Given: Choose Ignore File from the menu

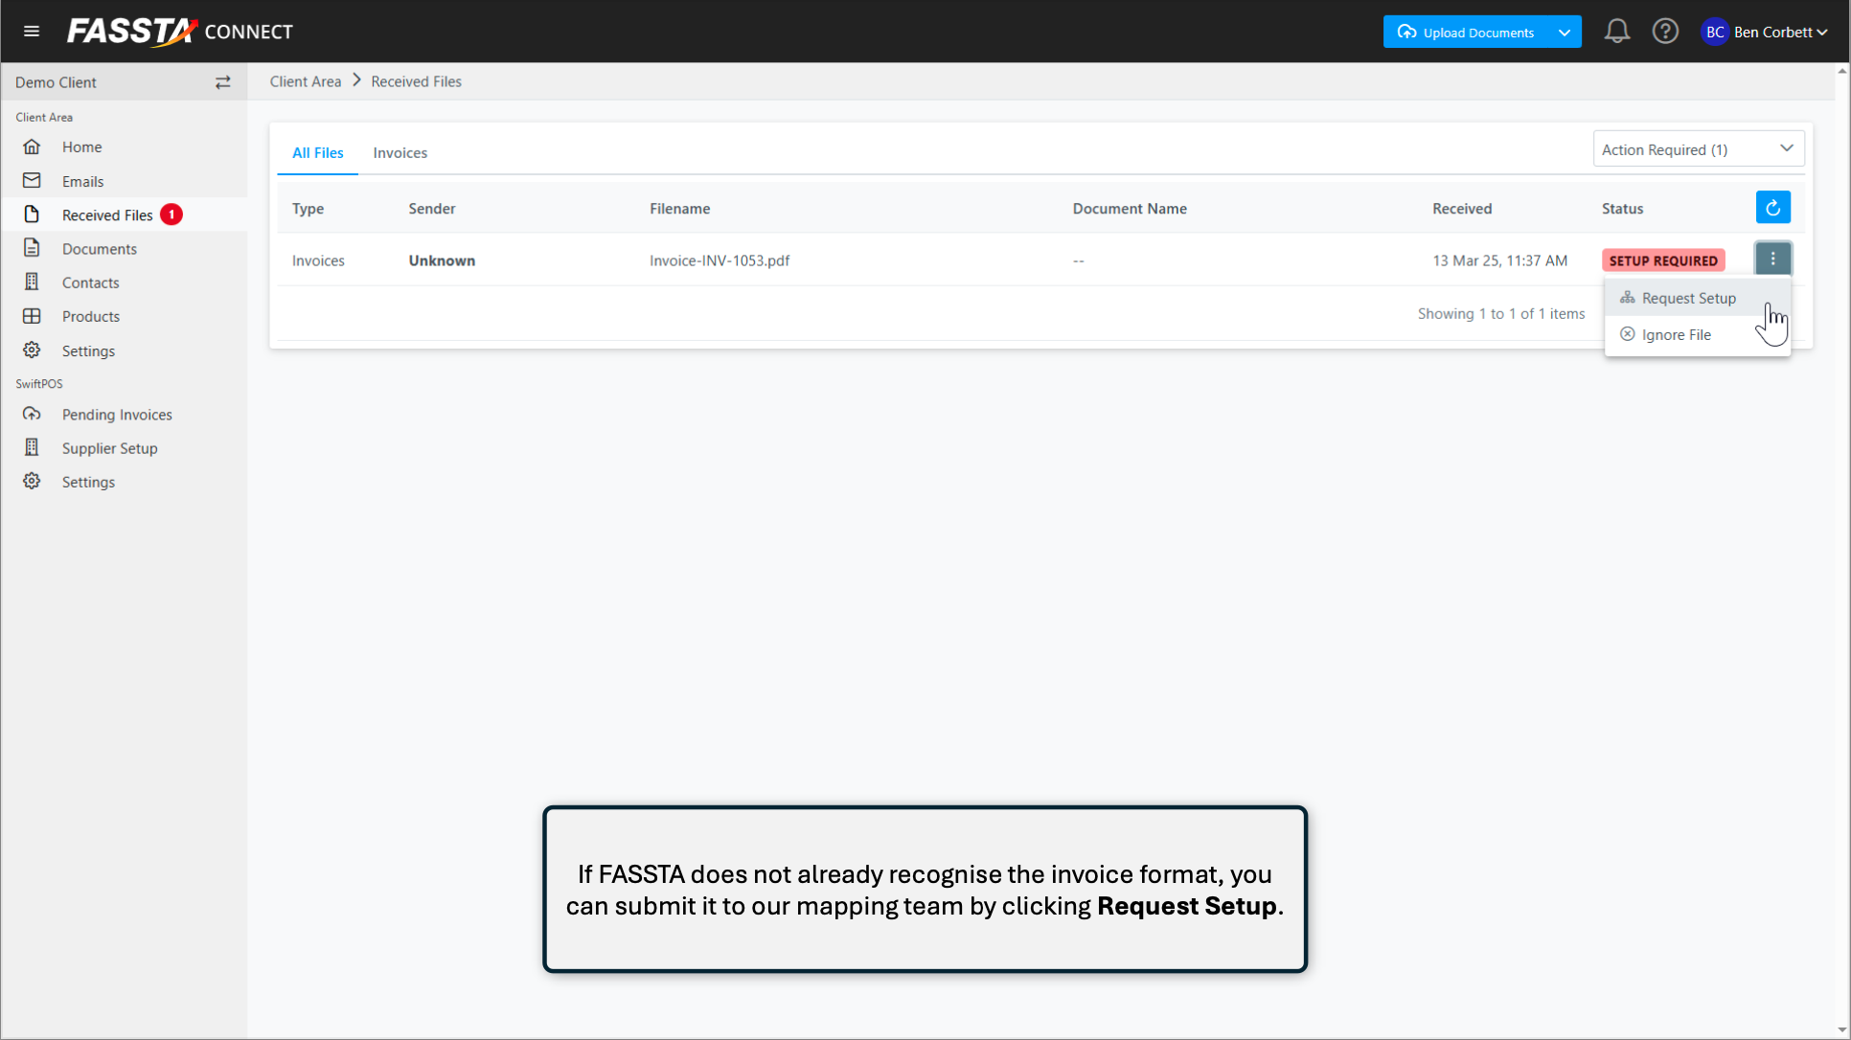Looking at the screenshot, I should coord(1697,334).
